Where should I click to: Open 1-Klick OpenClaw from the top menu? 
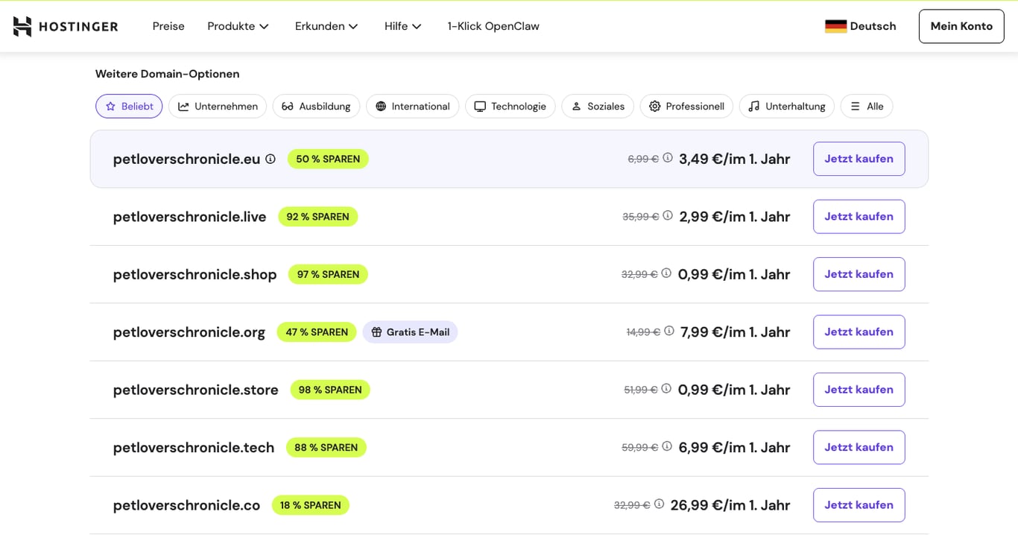(x=493, y=26)
